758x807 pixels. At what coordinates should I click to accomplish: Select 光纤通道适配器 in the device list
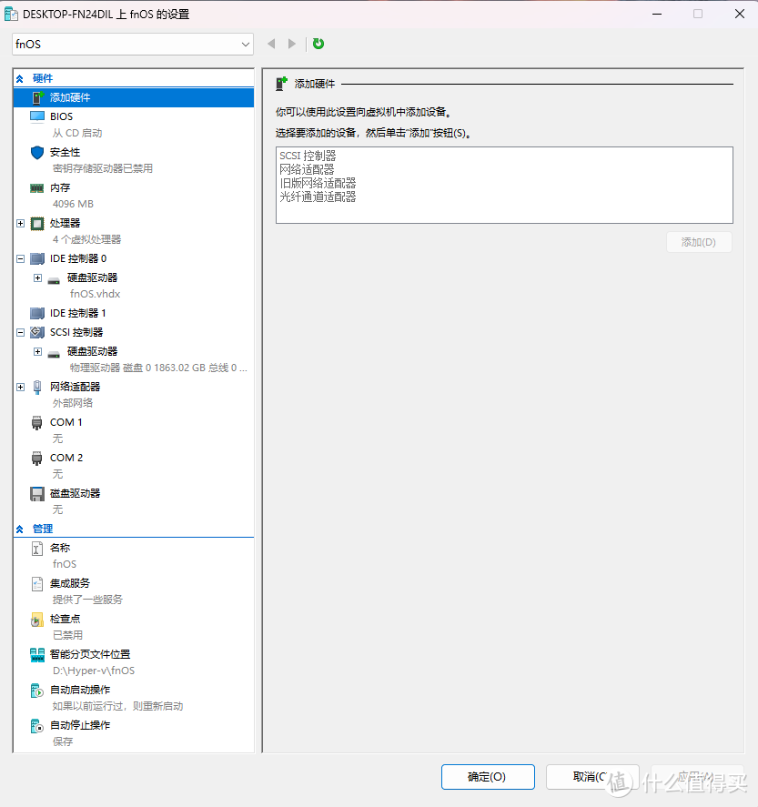click(318, 197)
